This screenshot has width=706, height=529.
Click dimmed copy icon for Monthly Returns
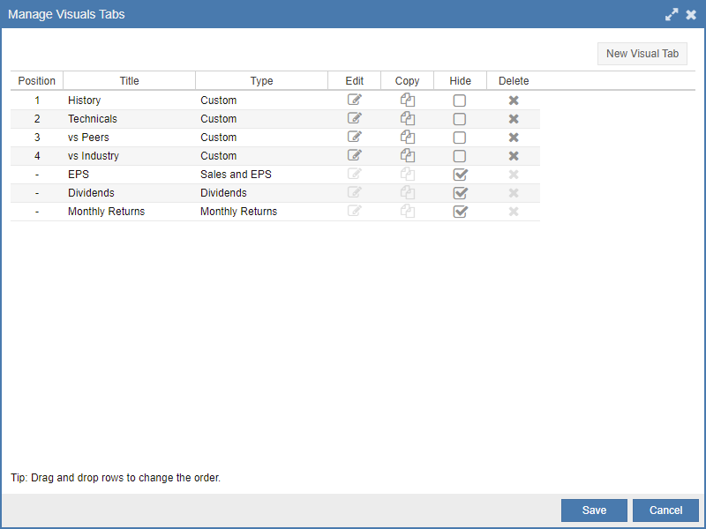coord(408,211)
